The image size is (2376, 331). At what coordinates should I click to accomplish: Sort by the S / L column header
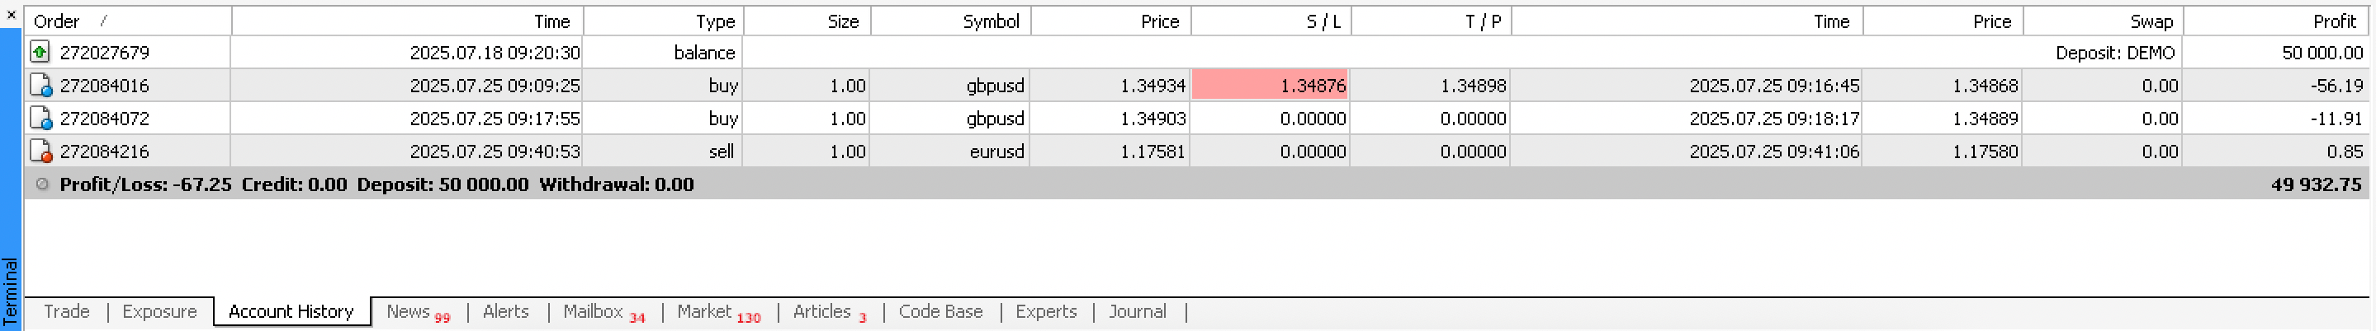(x=1271, y=21)
